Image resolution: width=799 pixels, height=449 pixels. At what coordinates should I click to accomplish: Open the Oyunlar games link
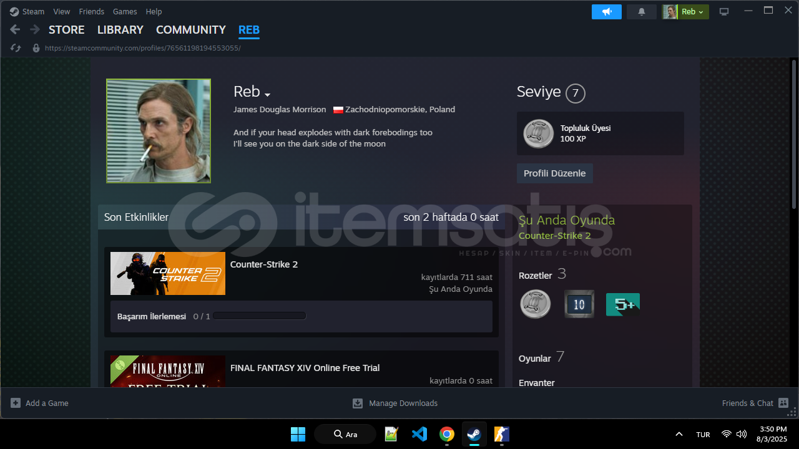pos(535,359)
